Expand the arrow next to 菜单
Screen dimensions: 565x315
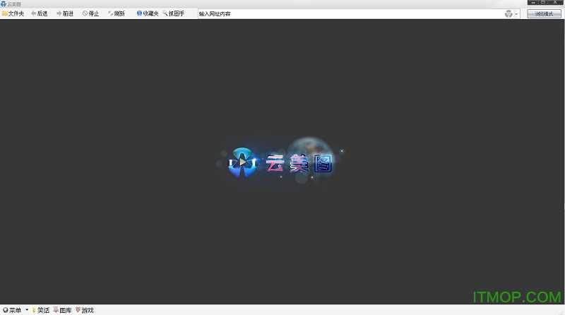click(x=27, y=310)
